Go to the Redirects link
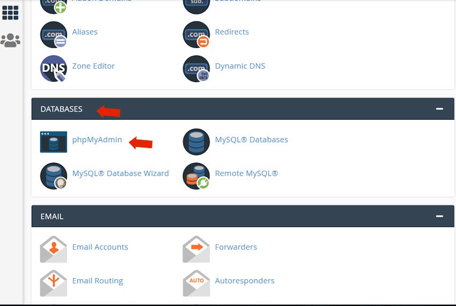 click(x=232, y=32)
